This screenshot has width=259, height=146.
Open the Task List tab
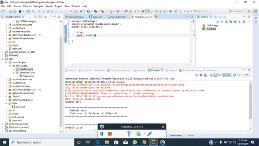coord(220,17)
